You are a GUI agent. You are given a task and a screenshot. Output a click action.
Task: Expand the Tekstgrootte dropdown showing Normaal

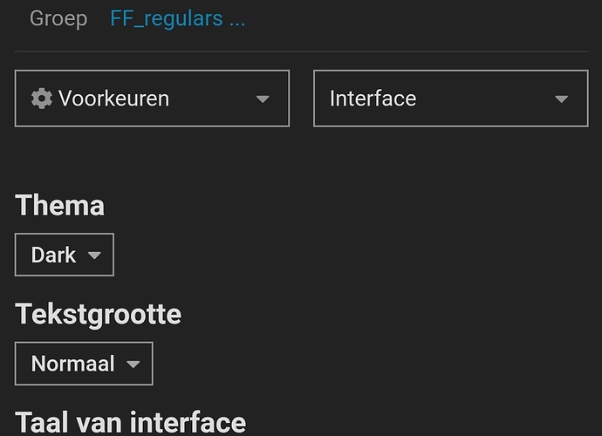[84, 364]
